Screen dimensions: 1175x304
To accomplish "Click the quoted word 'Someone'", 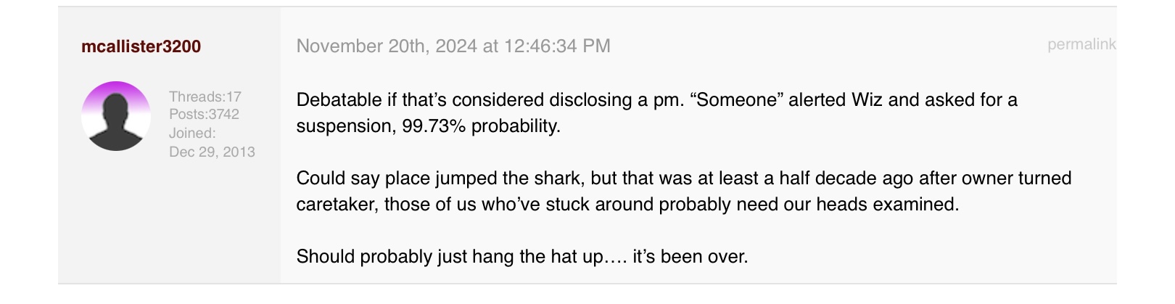I will [x=735, y=99].
